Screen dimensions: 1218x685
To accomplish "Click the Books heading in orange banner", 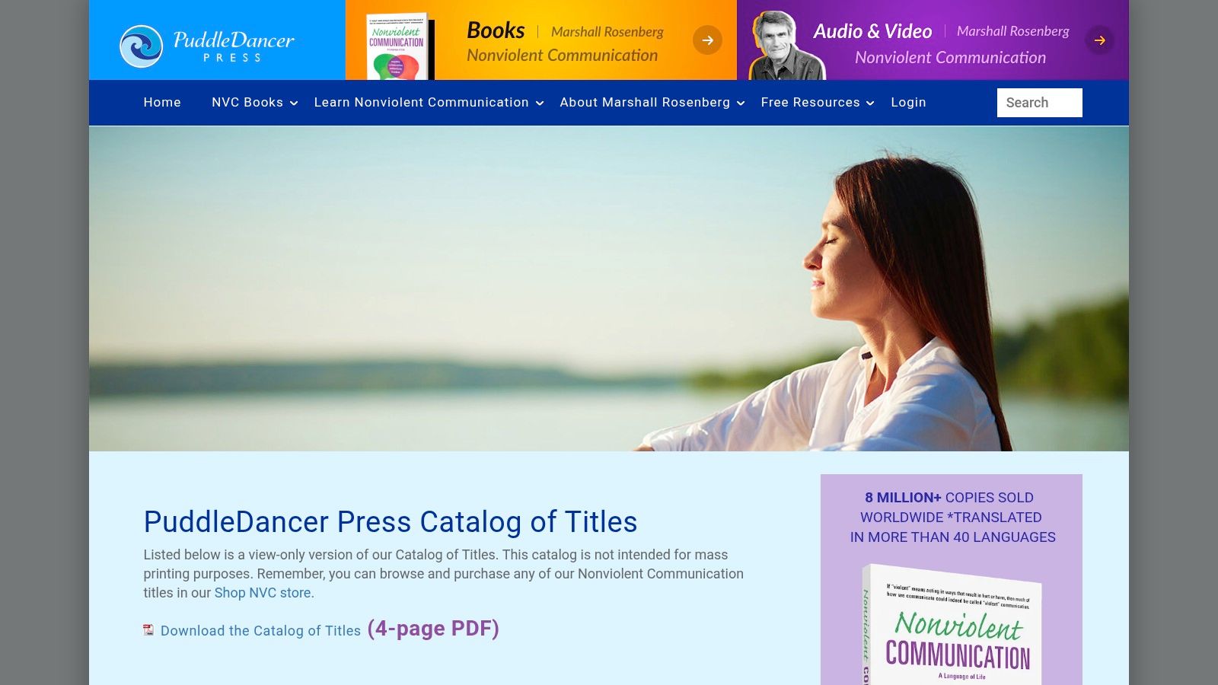I will (496, 30).
